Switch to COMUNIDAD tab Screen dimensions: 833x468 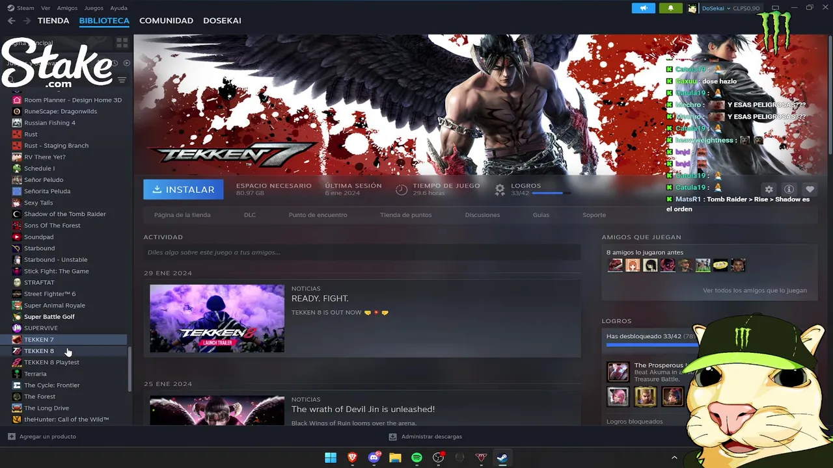coord(166,21)
